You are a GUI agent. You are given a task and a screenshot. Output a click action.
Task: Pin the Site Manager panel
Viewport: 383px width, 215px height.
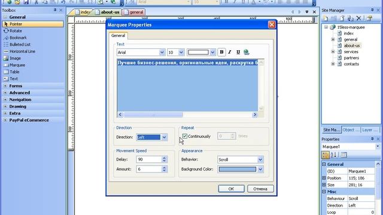372,10
